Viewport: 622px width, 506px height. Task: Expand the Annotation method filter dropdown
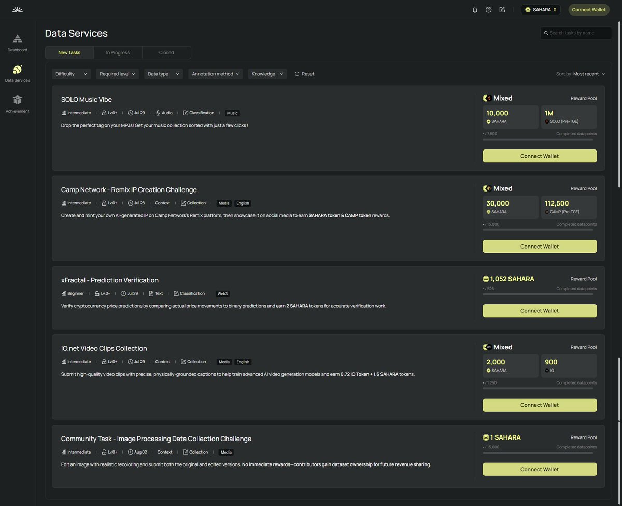coord(215,74)
